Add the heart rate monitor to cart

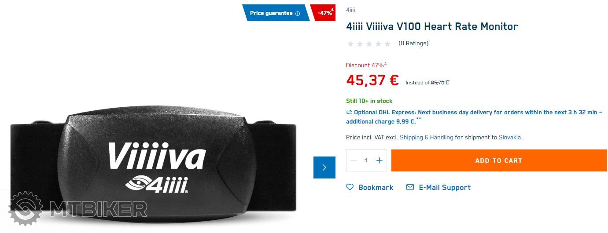[499, 160]
